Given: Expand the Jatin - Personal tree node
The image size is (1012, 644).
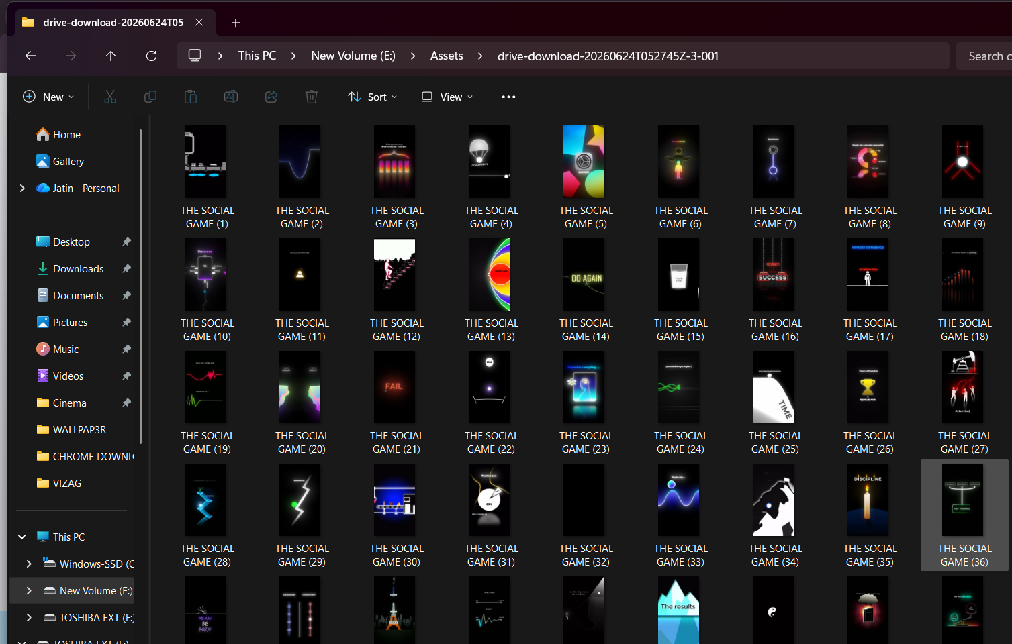Looking at the screenshot, I should pyautogui.click(x=22, y=188).
